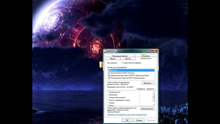Close the Свойства dialog window
This screenshot has height=124, width=220.
click(154, 51)
